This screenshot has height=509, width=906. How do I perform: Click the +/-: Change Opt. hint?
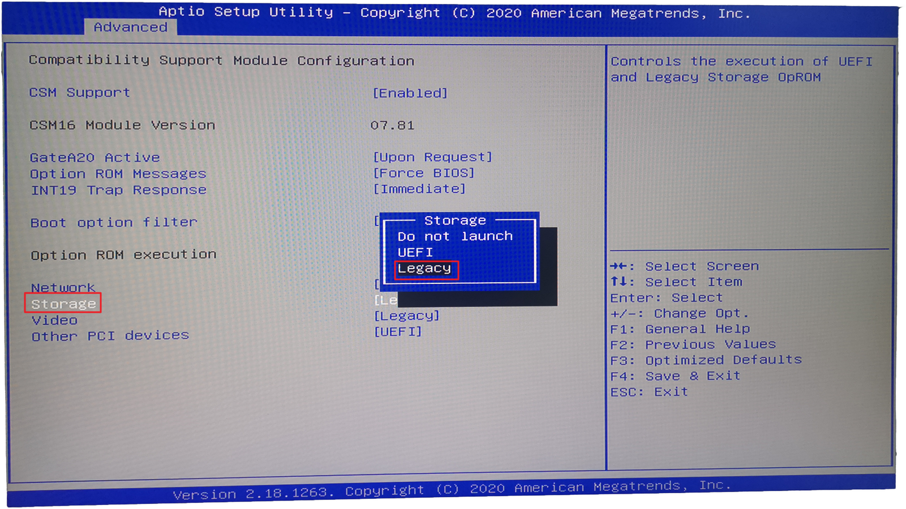(680, 313)
